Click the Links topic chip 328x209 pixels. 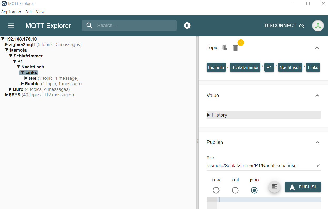coord(313,67)
